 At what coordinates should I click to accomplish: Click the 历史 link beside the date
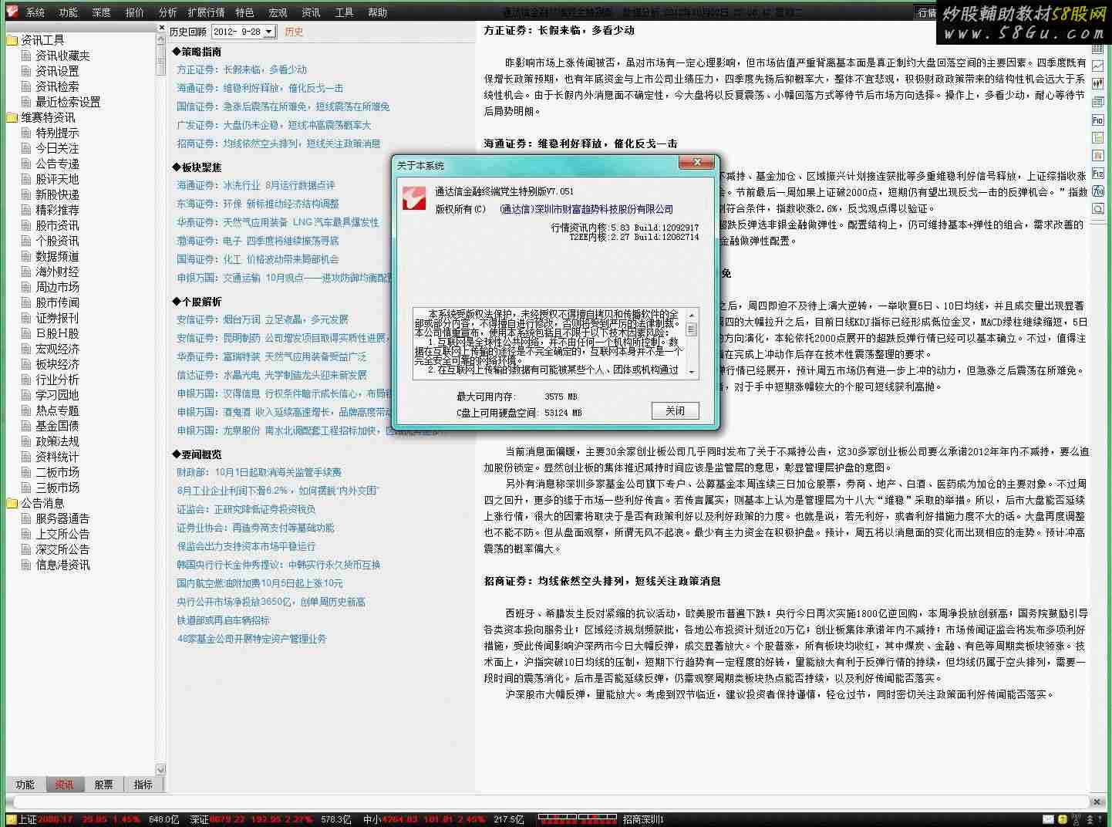[294, 32]
